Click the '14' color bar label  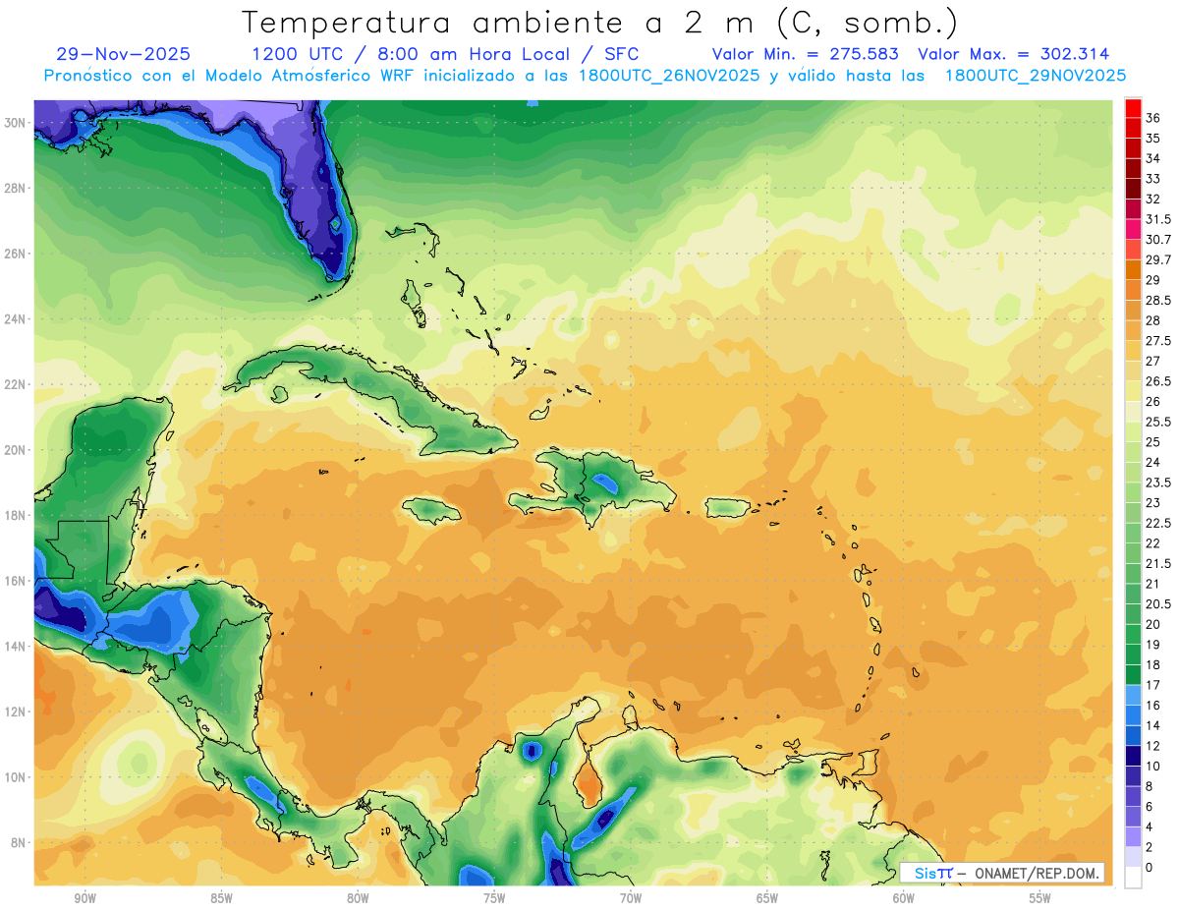(x=1153, y=725)
